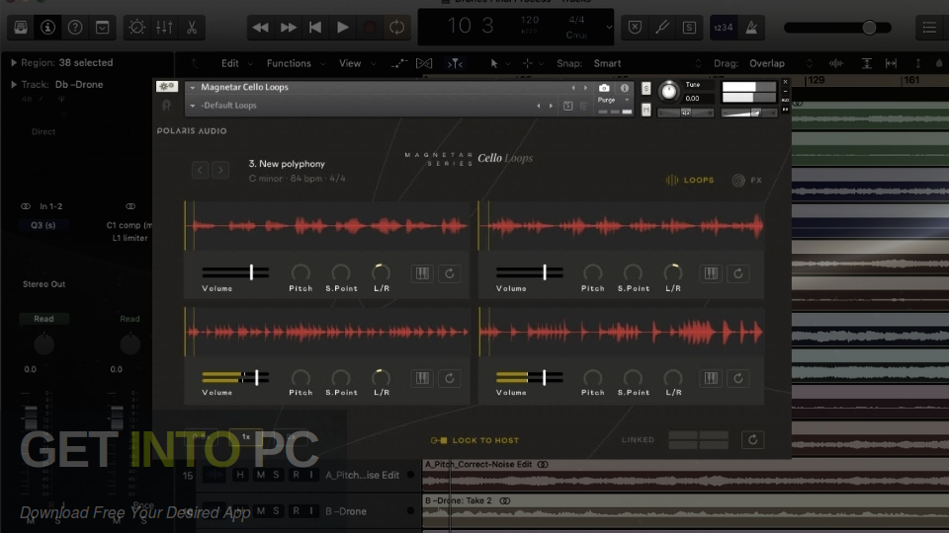Viewport: 949px width, 533px height.
Task: Click bottom-left loop reset arrow icon
Action: click(x=450, y=378)
